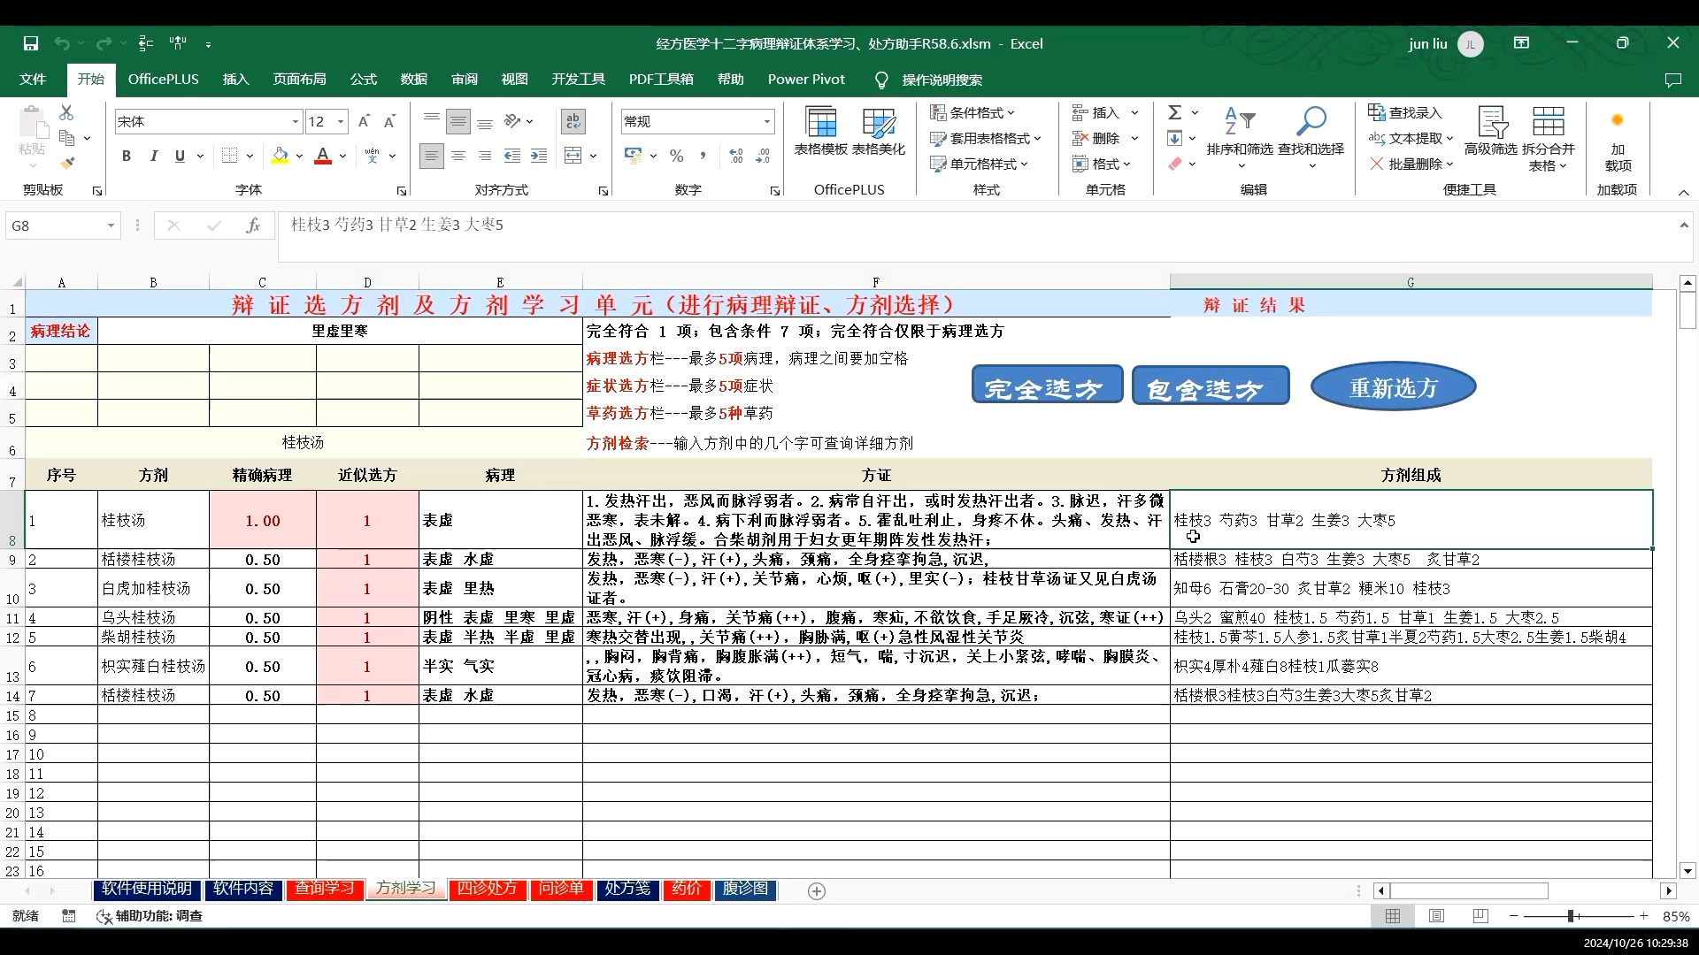The image size is (1699, 955).
Task: Open the 数据 ribbon tab
Action: click(413, 80)
